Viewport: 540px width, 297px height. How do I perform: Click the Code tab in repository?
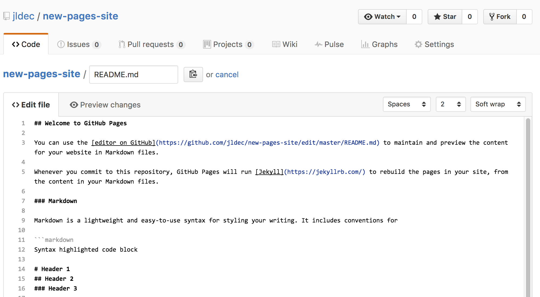(26, 44)
